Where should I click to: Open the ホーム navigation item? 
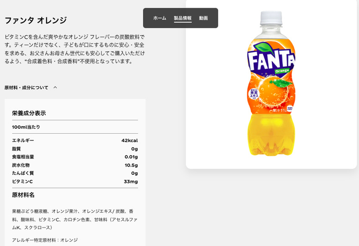159,18
